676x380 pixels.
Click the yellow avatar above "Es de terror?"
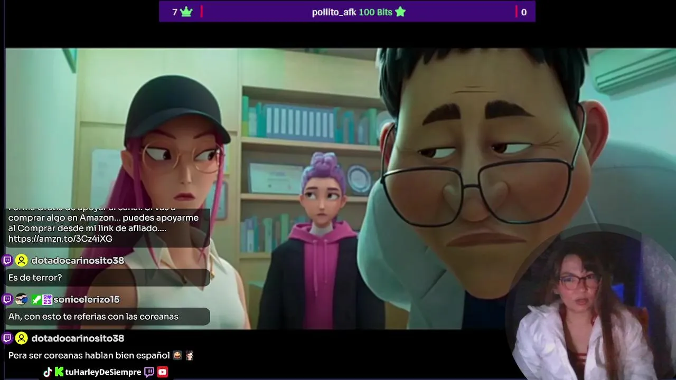21,260
